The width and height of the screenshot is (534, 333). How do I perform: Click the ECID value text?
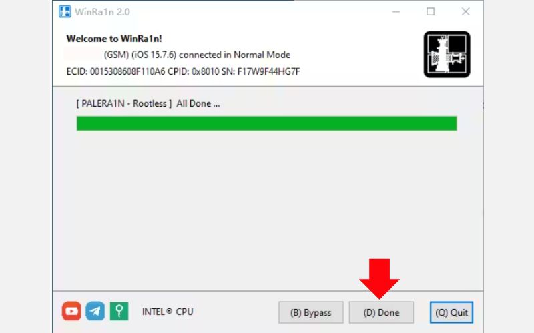tap(127, 72)
